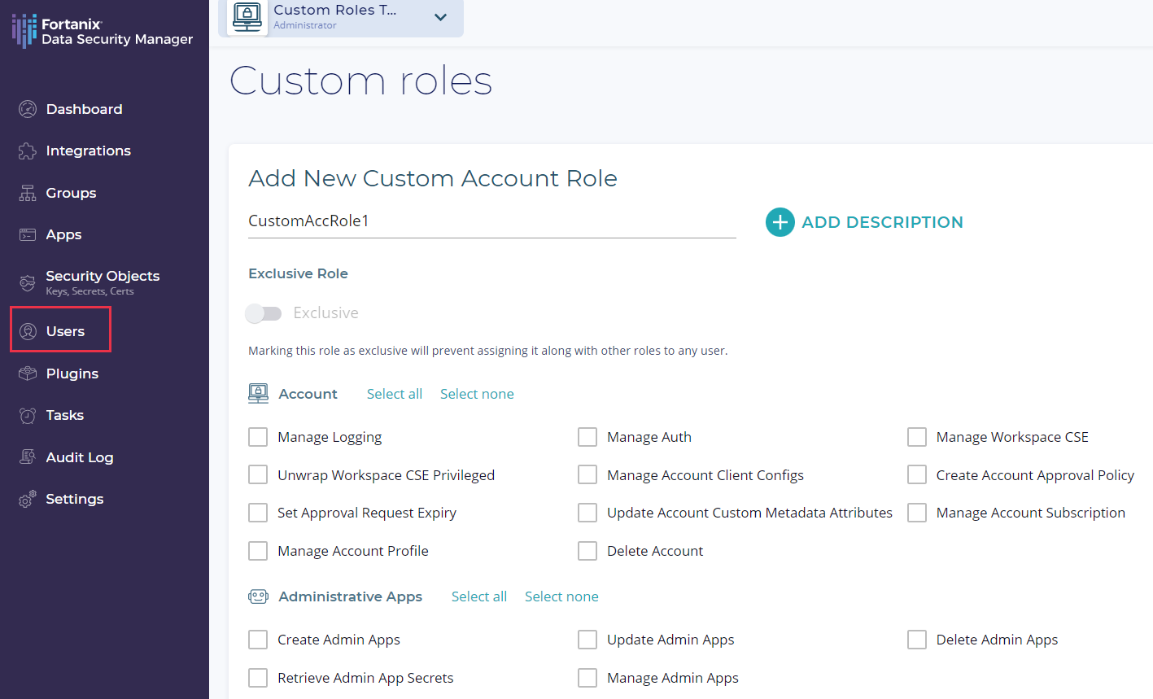The height and width of the screenshot is (699, 1153).
Task: Click Select none for Administrative Apps
Action: tap(561, 596)
